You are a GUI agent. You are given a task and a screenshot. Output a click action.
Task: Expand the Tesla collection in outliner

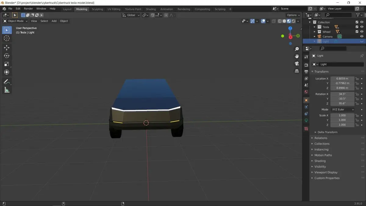point(314,27)
